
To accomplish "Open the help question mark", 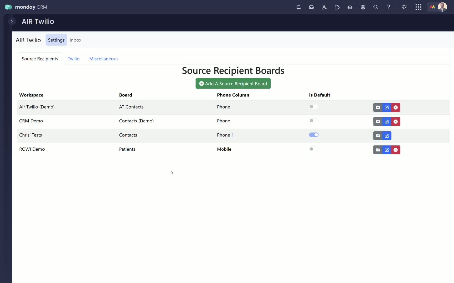I will point(389,7).
